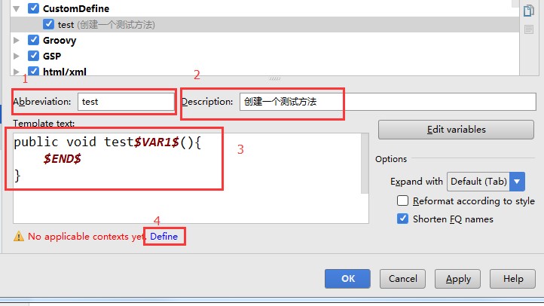Expand the Groovy template group
Viewport: 544px width, 306px height.
(x=17, y=41)
